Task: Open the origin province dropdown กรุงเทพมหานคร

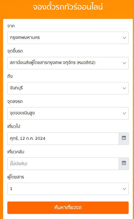Action: (68, 38)
